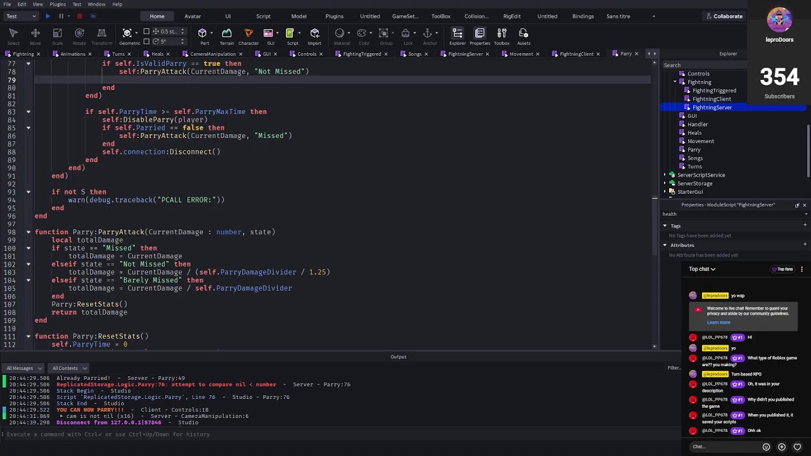Image resolution: width=811 pixels, height=456 pixels.
Task: Click the Import icon
Action: pos(314,35)
